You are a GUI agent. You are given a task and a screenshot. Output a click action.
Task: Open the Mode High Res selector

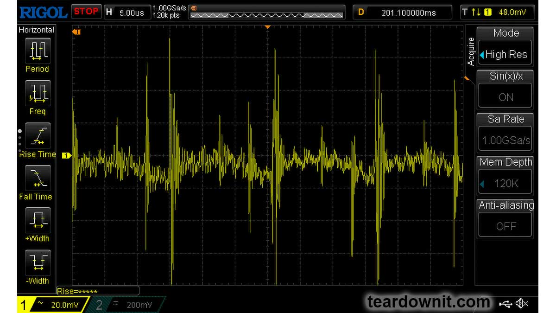click(505, 54)
